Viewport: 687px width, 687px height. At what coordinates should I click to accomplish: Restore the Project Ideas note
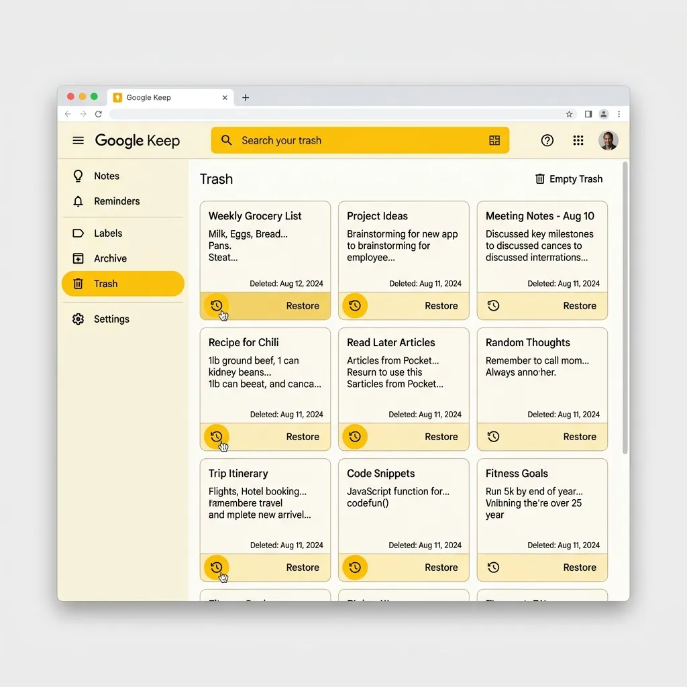coord(441,306)
